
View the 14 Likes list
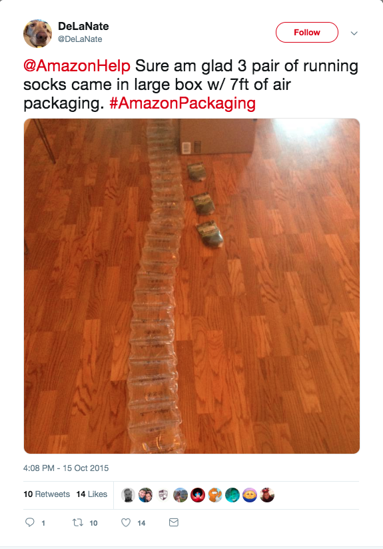pos(92,494)
